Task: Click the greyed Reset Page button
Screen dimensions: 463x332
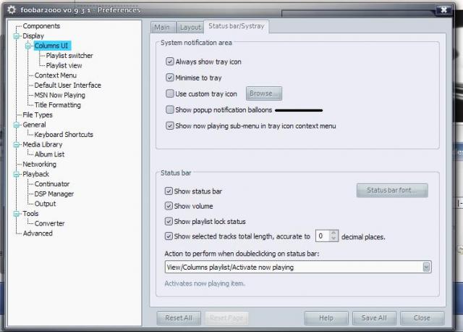Action: point(226,318)
